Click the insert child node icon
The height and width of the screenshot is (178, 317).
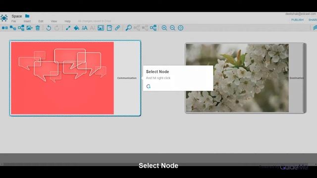13,28
